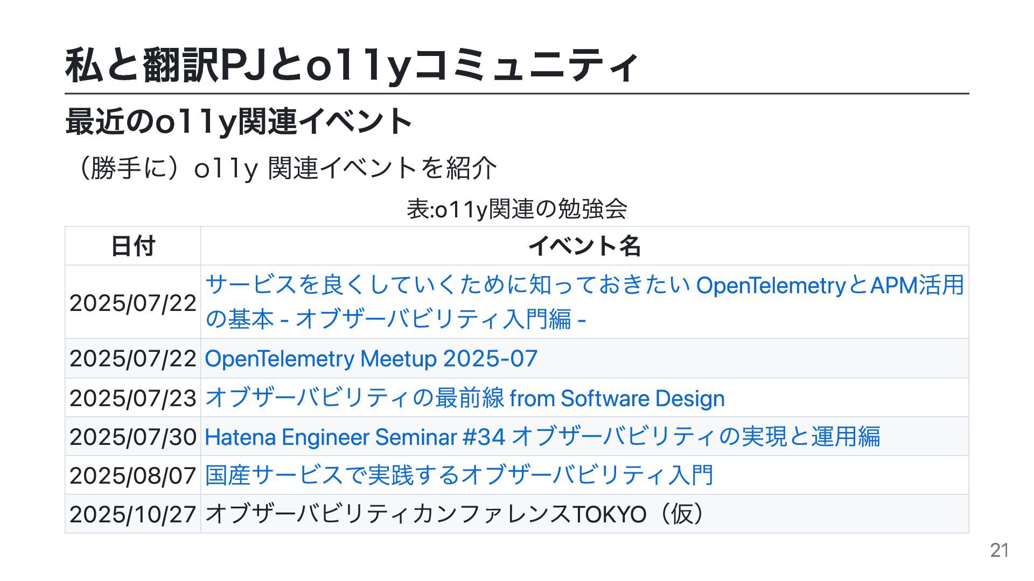The width and height of the screenshot is (1034, 581).
Task: Select the text オブザーバビリティカンファレンスTOKYO（仮）
Action: (455, 514)
